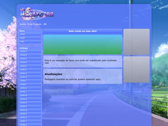
Task: Click LETRA U in the catalog
Action: 30,125
